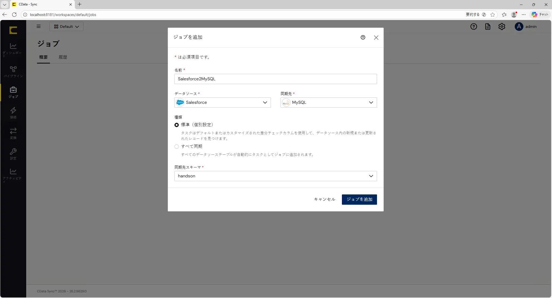This screenshot has height=298, width=552.
Task: Open the Default workspace dropdown
Action: (66, 27)
